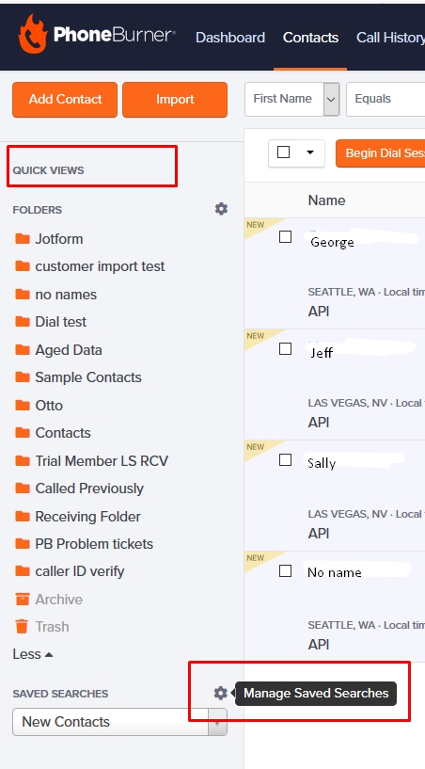425x769 pixels.
Task: Click the Import button
Action: pyautogui.click(x=175, y=100)
